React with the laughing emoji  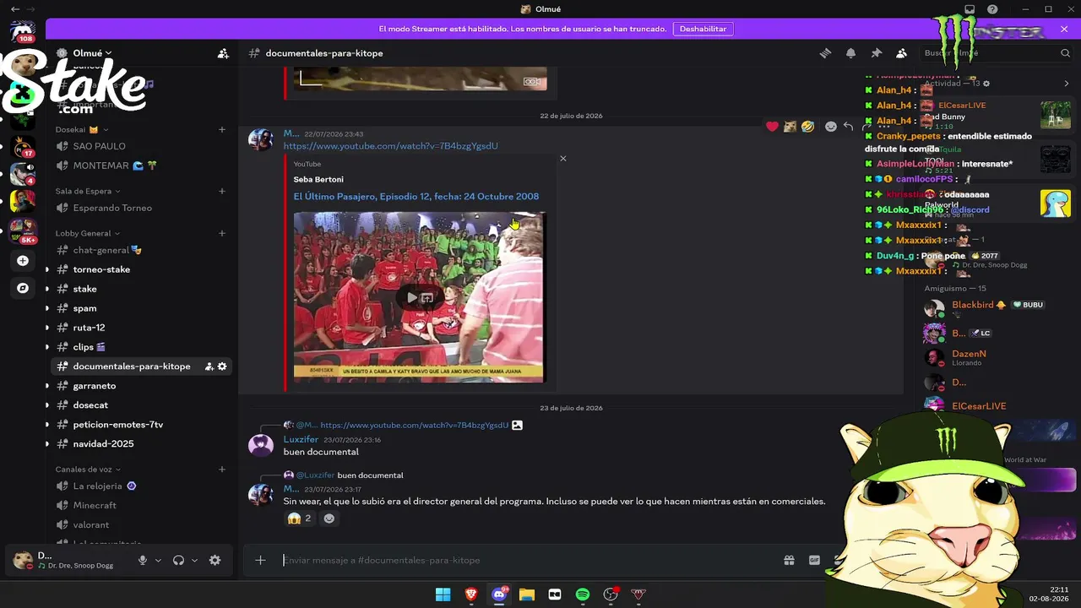tap(808, 127)
